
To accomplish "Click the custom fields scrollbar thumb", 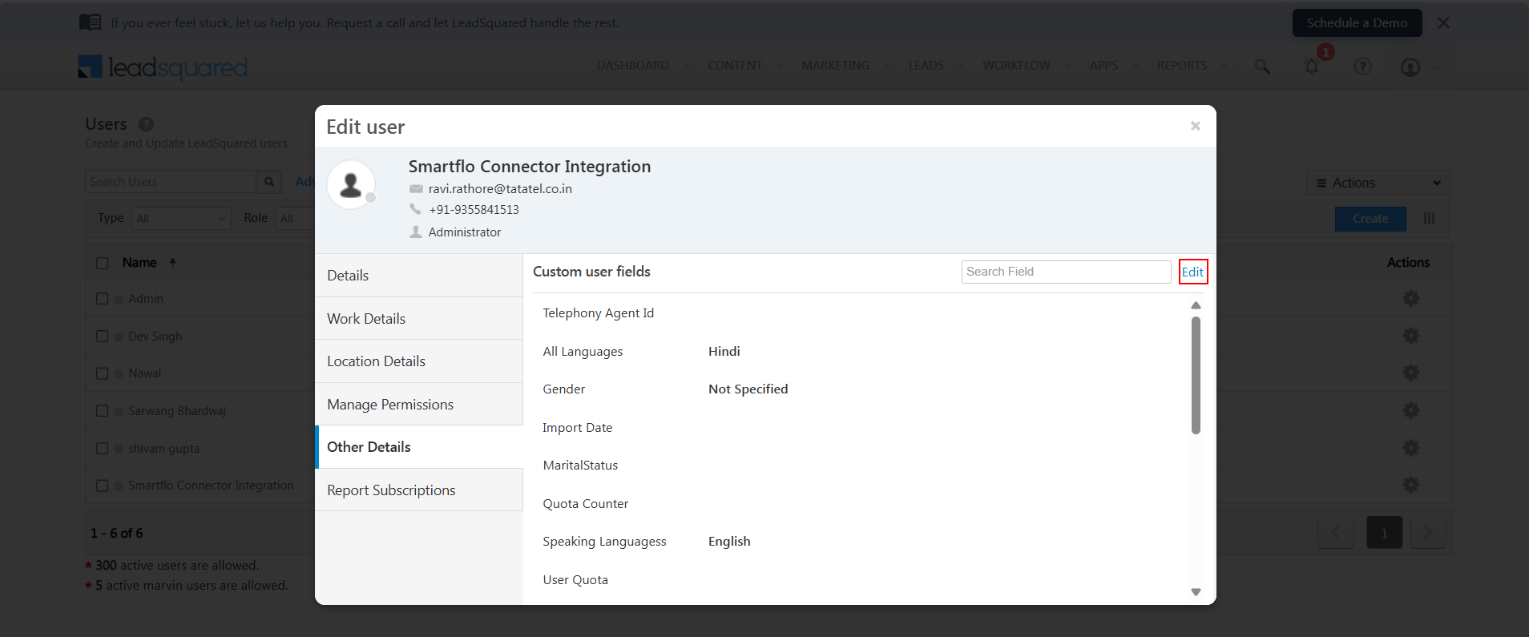I will coord(1196,375).
